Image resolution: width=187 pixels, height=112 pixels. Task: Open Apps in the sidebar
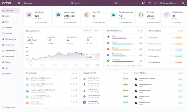tap(10, 68)
